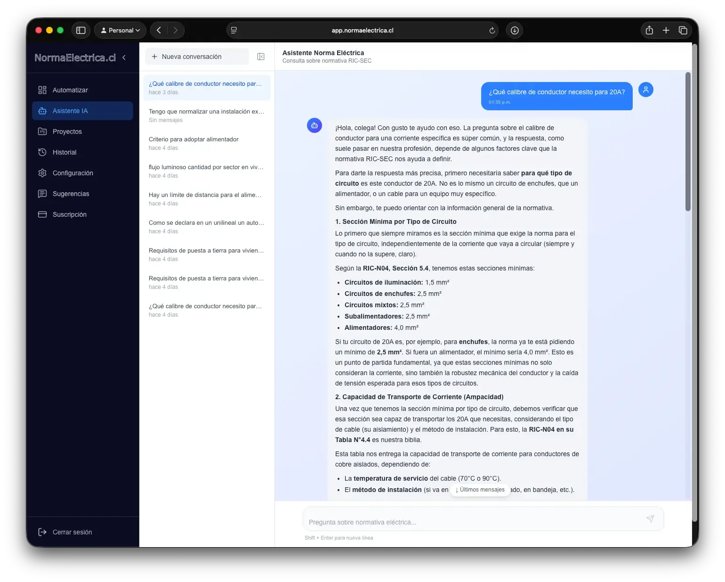Open conversation from hace 3 días
The image size is (725, 582).
pyautogui.click(x=207, y=88)
